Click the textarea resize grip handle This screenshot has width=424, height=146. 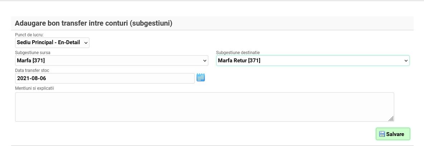391,119
